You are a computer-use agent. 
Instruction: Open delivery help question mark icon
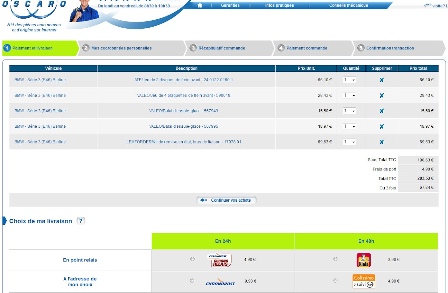pyautogui.click(x=81, y=221)
